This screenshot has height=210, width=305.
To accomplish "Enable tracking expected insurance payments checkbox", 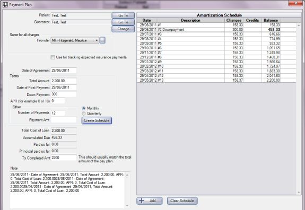I will 53,57.
